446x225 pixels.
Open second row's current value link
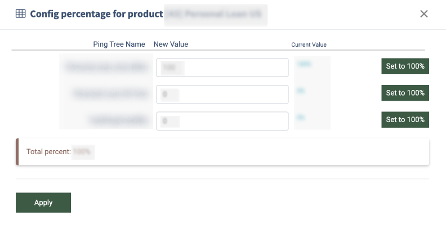pos(301,91)
